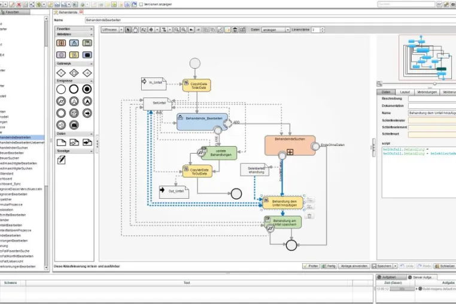
Task: Click the Prüfen button
Action: pyautogui.click(x=311, y=266)
